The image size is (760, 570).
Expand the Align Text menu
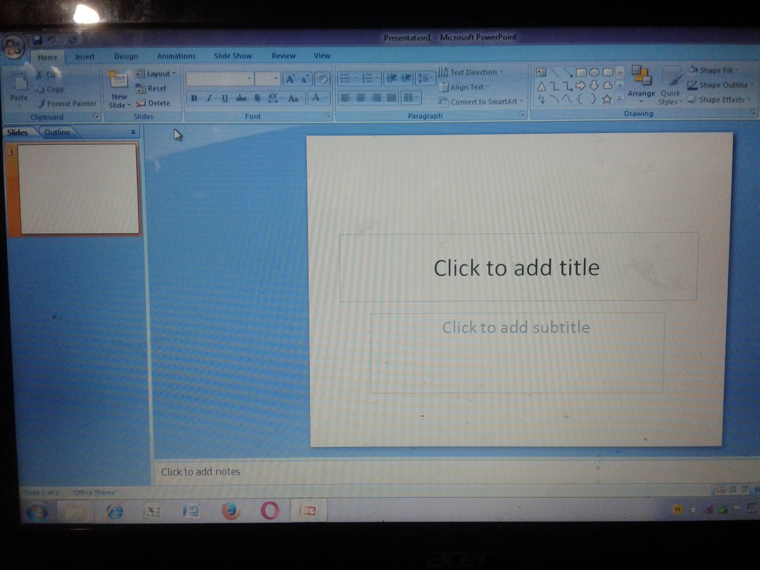point(464,87)
